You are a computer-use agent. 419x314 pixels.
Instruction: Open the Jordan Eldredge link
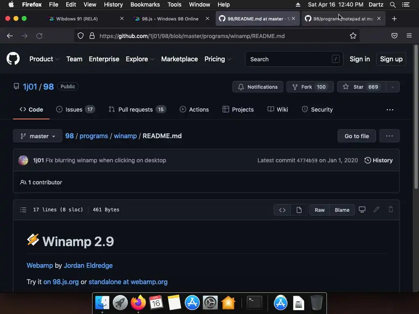point(88,265)
